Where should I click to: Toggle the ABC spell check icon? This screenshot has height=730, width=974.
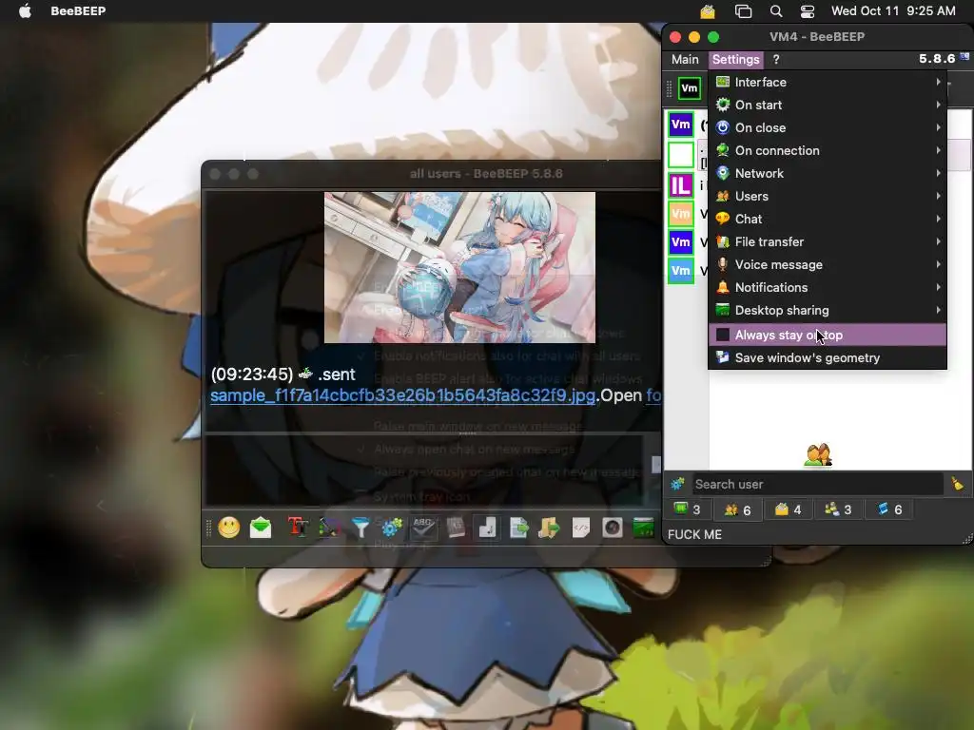click(x=423, y=528)
